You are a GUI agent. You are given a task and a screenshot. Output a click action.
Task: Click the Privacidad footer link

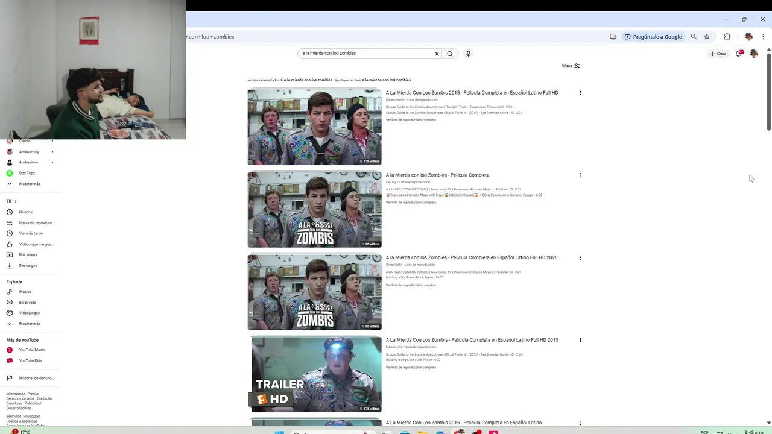pos(31,417)
